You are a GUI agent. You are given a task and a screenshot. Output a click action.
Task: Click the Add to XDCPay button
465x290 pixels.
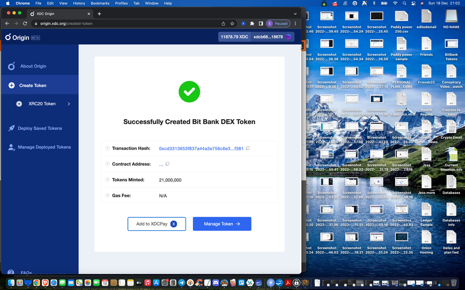[156, 224]
